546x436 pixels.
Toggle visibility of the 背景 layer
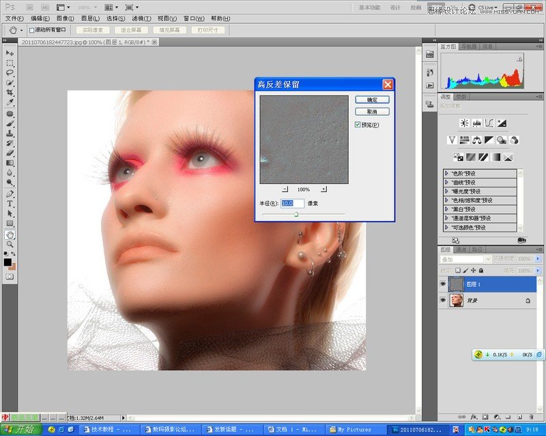coord(444,300)
